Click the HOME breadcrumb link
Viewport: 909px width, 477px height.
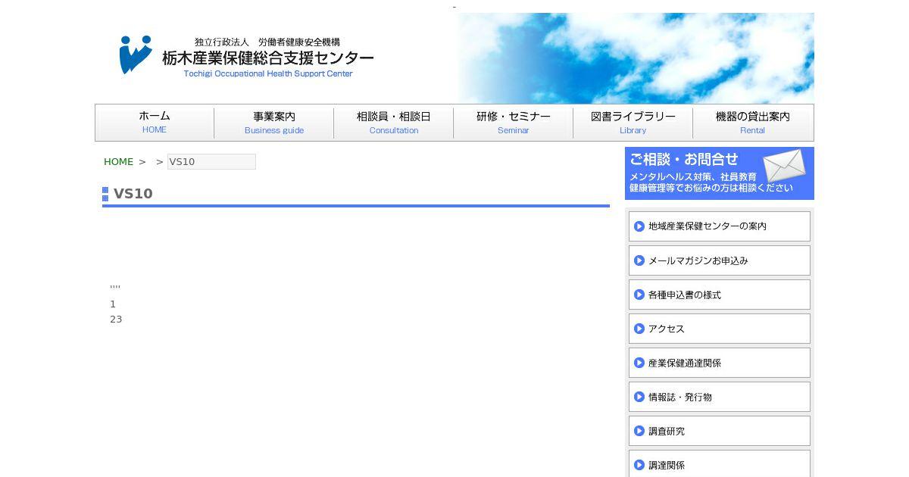118,161
